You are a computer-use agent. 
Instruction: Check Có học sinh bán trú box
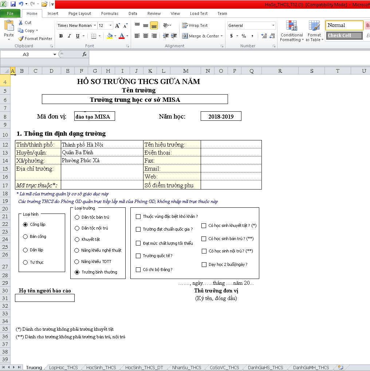pyautogui.click(x=204, y=239)
